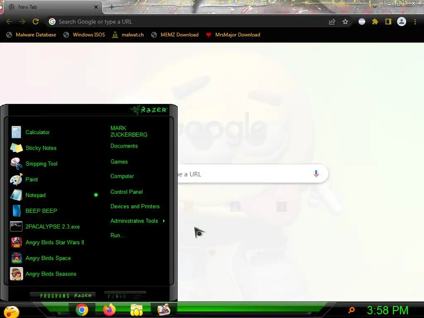
Task: Click the Chrome taskbar icon
Action: pos(82,310)
